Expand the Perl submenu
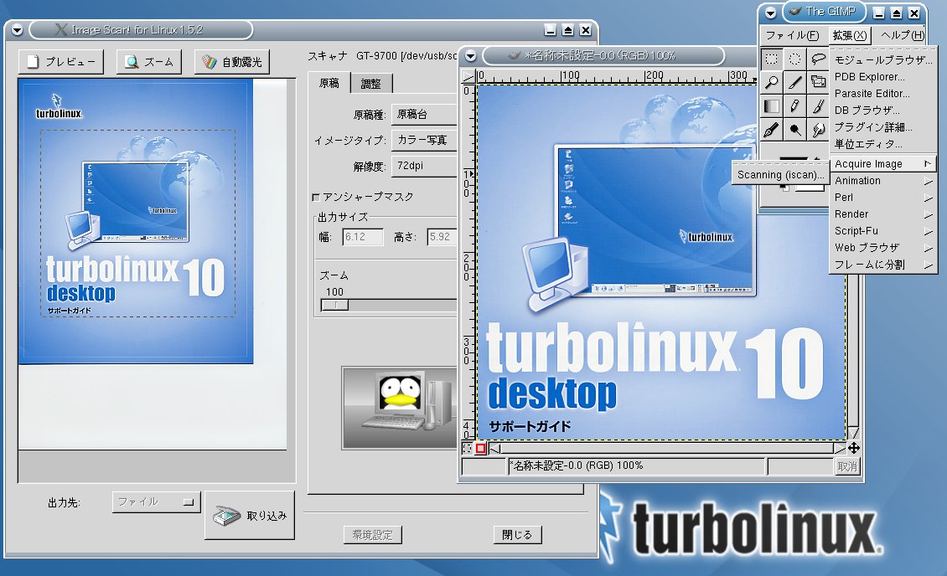Image resolution: width=947 pixels, height=576 pixels. tap(882, 198)
